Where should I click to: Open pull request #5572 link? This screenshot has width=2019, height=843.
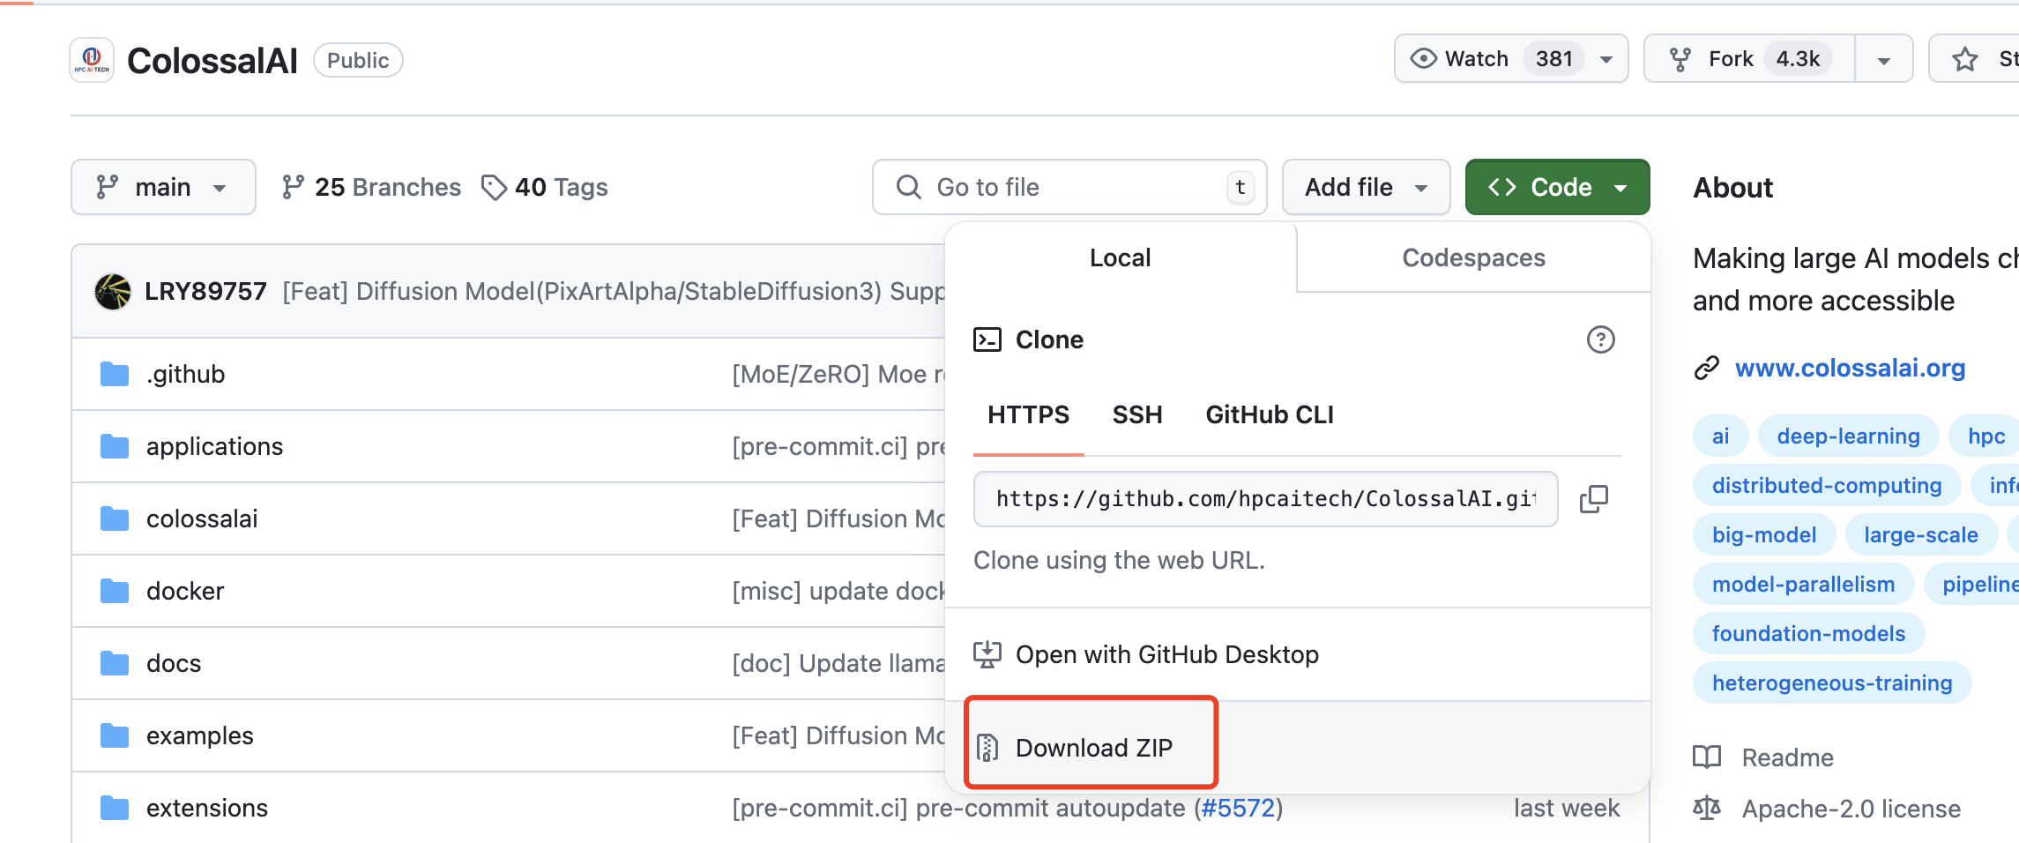pos(1238,808)
